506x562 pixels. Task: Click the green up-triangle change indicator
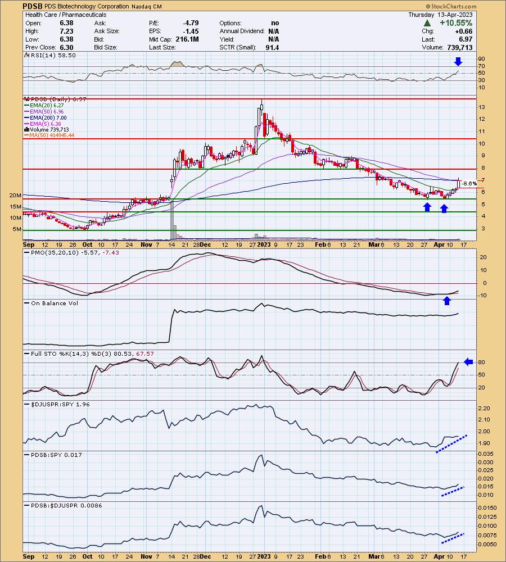click(427, 23)
